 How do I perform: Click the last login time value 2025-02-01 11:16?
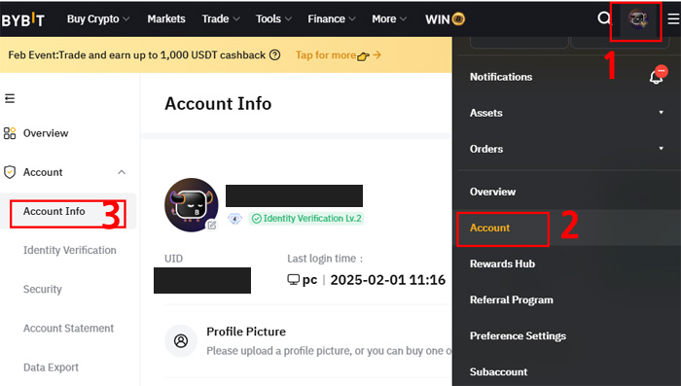(x=388, y=280)
